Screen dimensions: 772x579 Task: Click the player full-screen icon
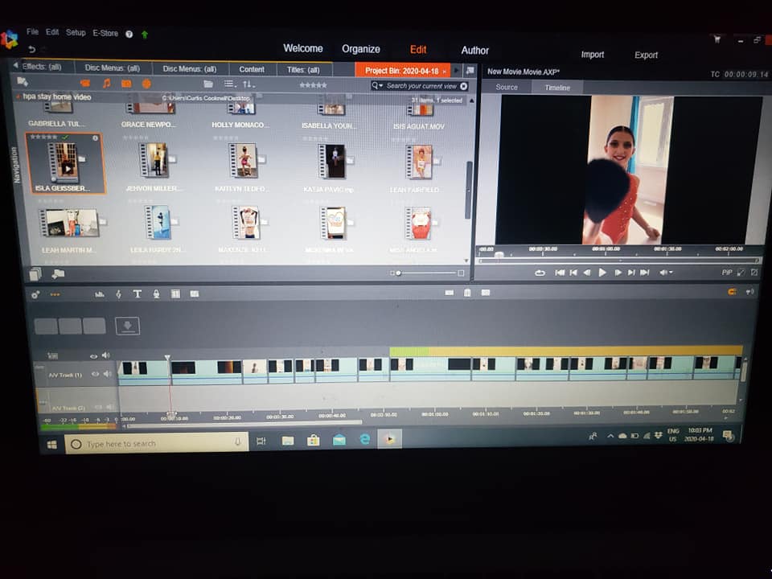[754, 272]
